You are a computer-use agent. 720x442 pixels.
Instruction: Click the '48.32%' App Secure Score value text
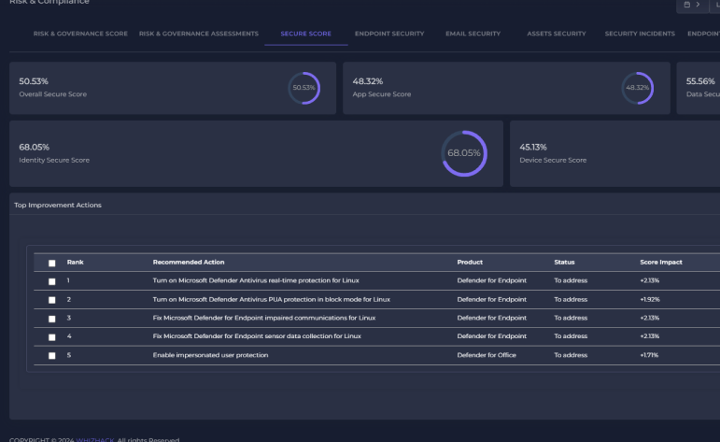pos(368,81)
